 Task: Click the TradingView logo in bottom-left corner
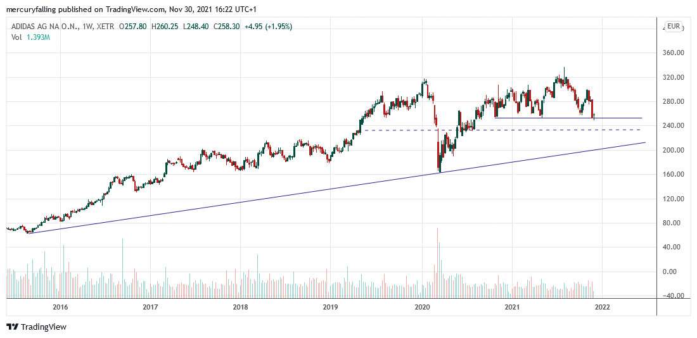point(36,327)
